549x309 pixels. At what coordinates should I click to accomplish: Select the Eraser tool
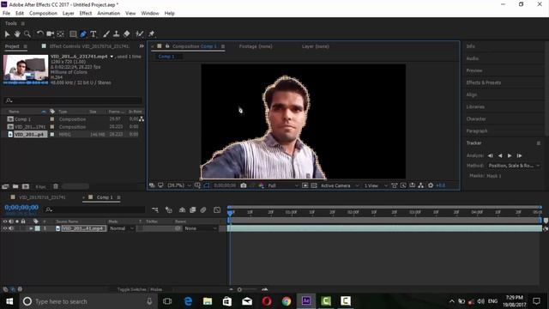click(126, 34)
